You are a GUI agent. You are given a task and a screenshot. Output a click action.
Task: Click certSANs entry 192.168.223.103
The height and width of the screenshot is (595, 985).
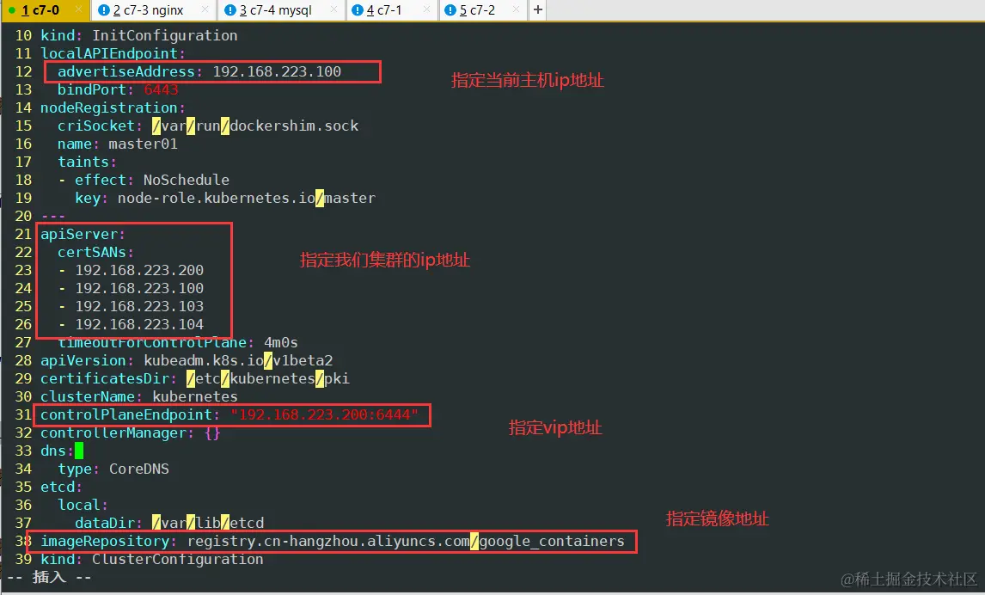(x=139, y=307)
